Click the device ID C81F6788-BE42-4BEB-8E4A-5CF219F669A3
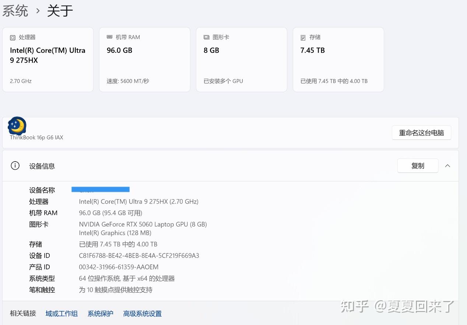Screen dimensions: 467x325 (139, 256)
